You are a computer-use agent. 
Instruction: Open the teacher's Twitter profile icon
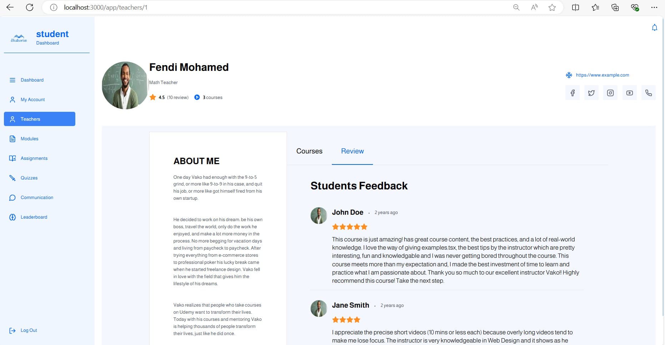click(x=591, y=93)
